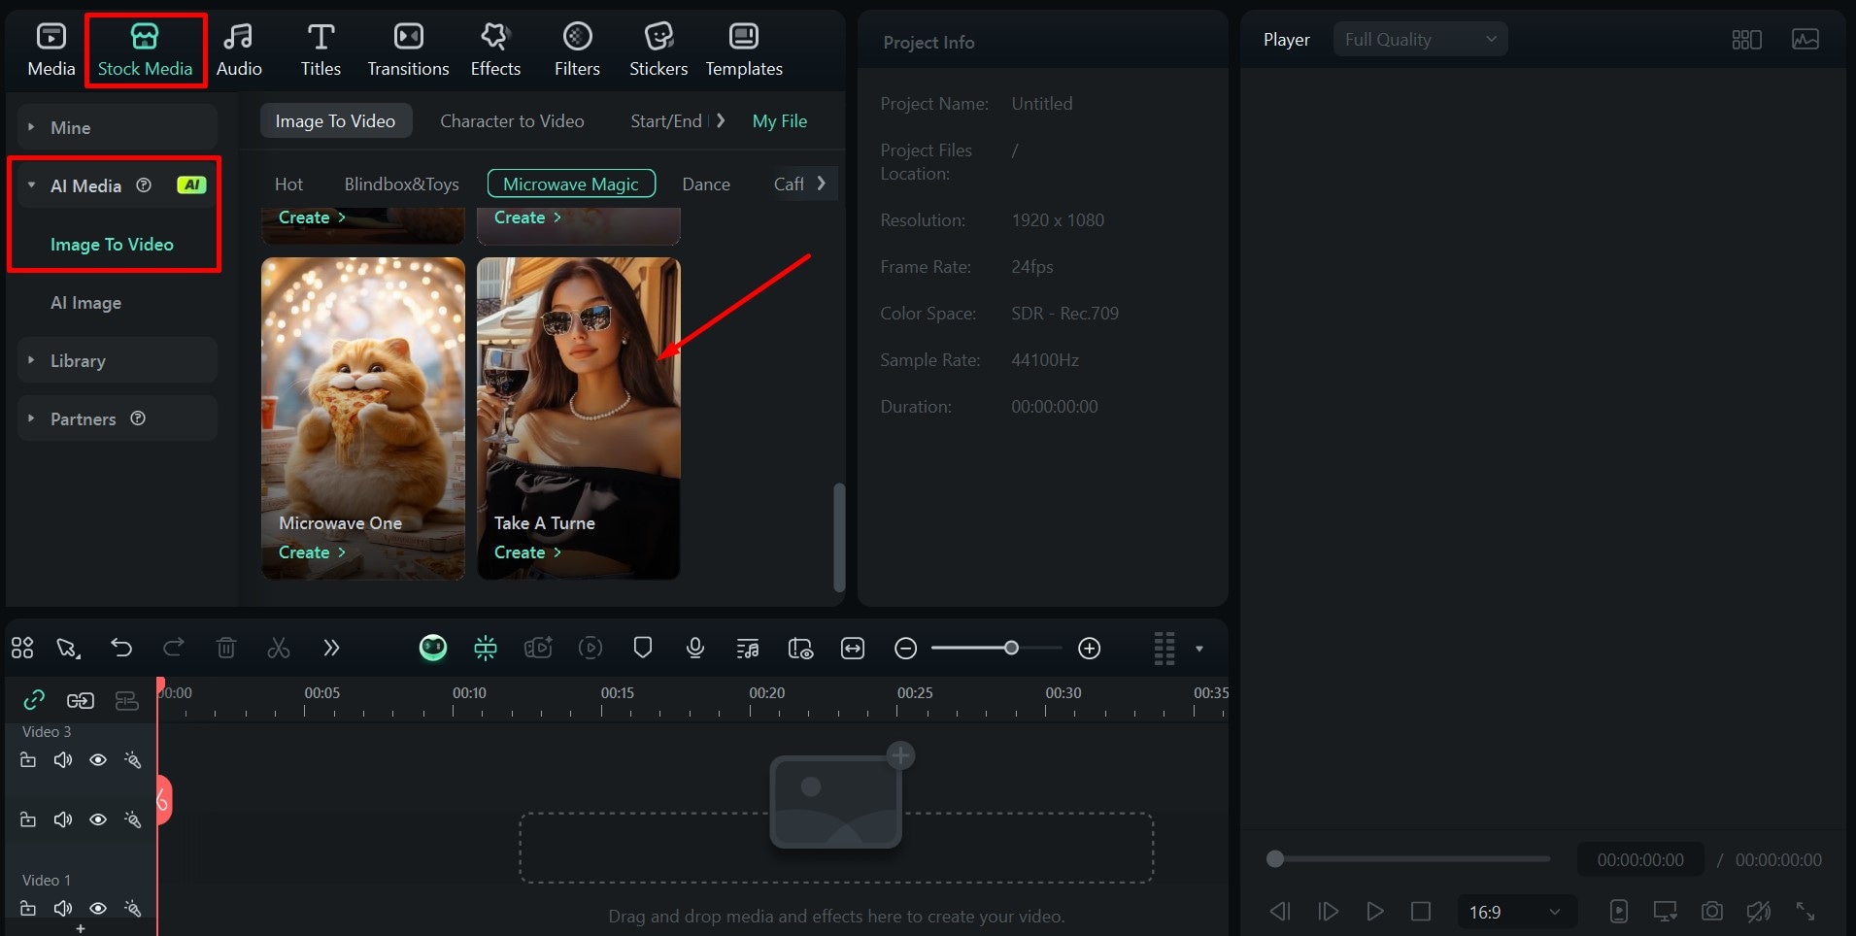The width and height of the screenshot is (1856, 936).
Task: Play the preview in Player
Action: coord(1374,912)
